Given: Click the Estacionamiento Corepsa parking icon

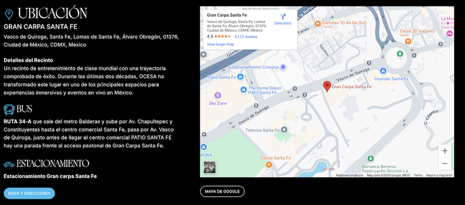Looking at the screenshot, I should coord(283,67).
